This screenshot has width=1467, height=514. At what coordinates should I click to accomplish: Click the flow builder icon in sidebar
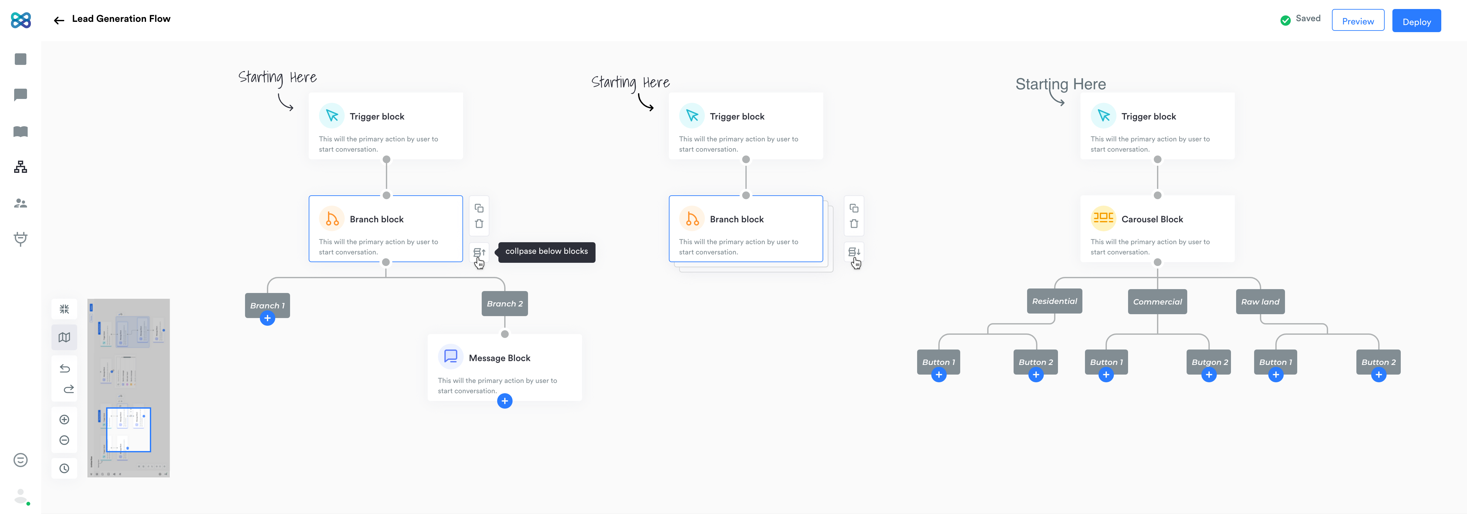(x=21, y=167)
